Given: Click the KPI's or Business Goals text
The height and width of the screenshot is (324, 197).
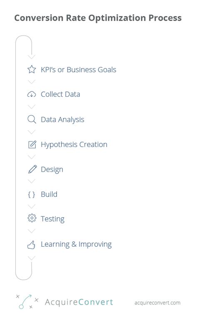Looking at the screenshot, I should pos(79,70).
